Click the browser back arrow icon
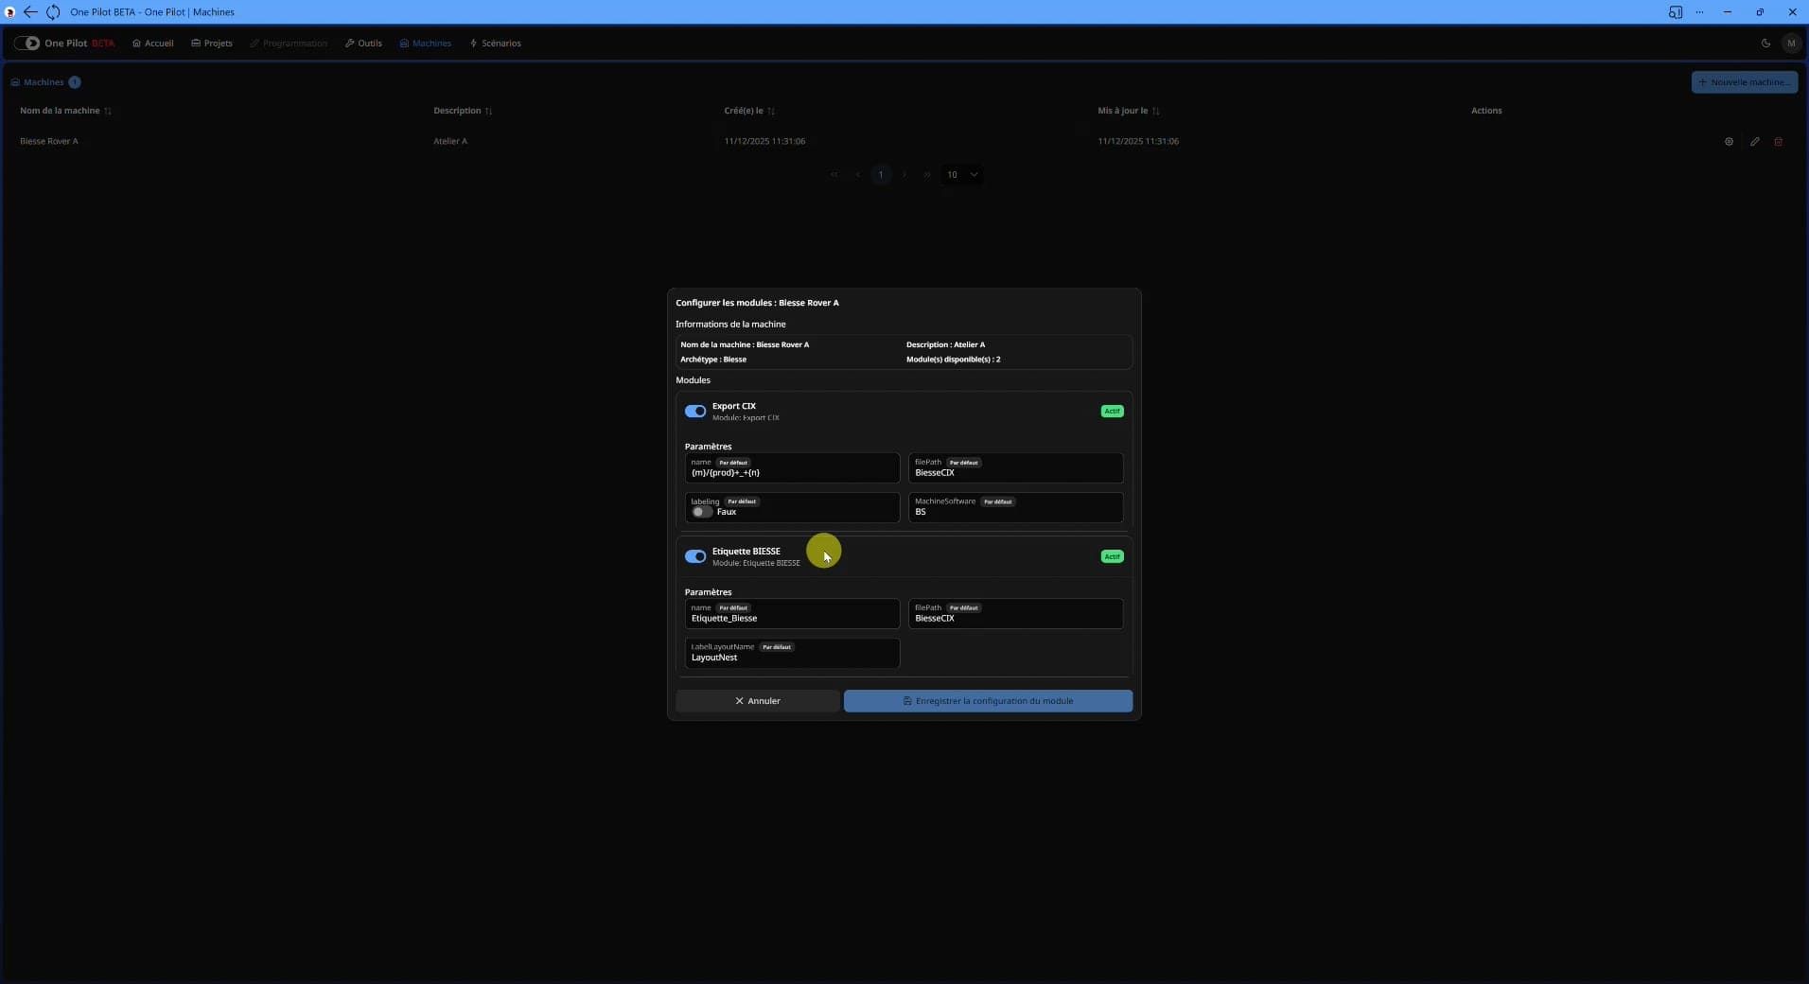Screen dimensions: 1809x984 [x=30, y=12]
